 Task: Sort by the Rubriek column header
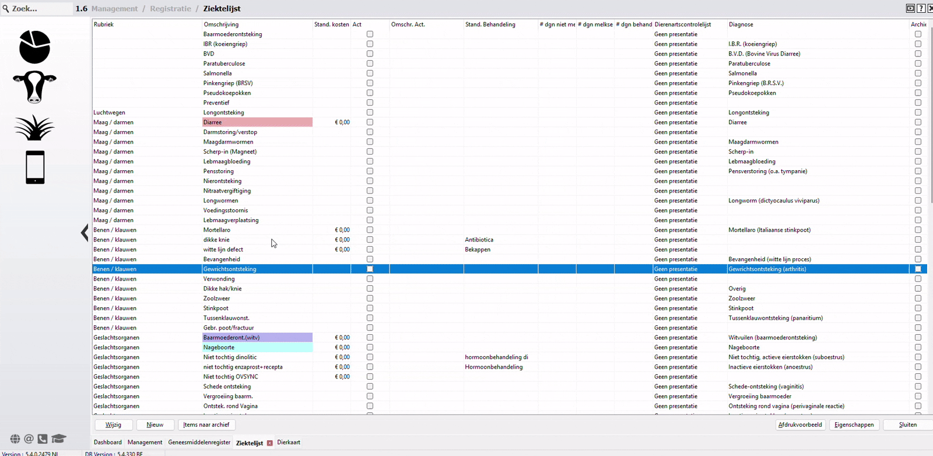pos(146,24)
